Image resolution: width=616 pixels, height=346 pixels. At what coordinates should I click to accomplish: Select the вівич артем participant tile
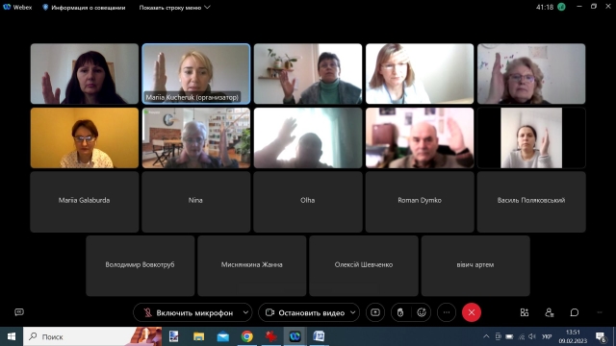point(475,266)
